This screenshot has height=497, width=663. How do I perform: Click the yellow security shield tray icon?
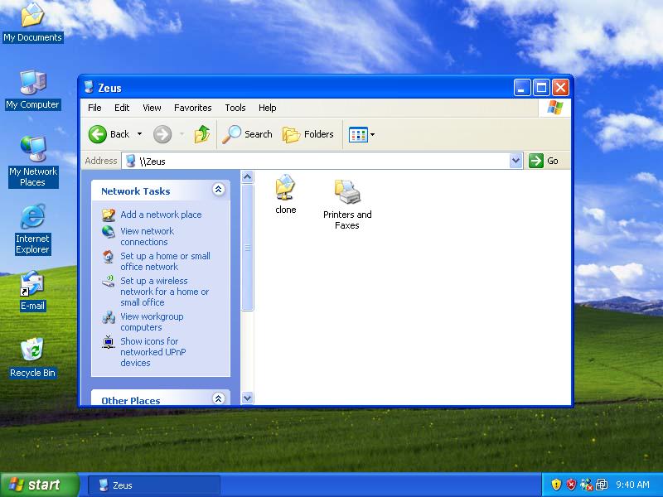[x=556, y=485]
